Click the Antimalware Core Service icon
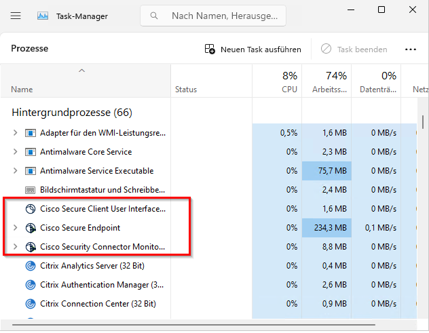Image resolution: width=429 pixels, height=333 pixels. pos(30,152)
